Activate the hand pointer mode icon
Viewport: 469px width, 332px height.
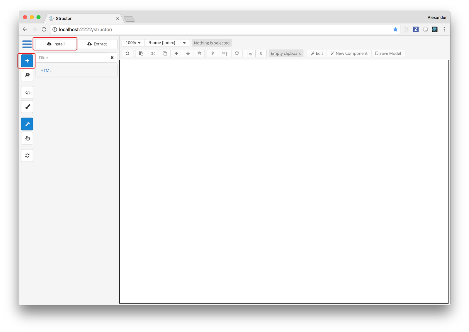(x=27, y=138)
